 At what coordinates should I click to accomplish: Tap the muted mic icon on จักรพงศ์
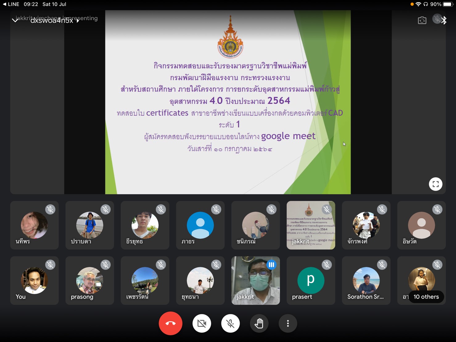point(382,209)
